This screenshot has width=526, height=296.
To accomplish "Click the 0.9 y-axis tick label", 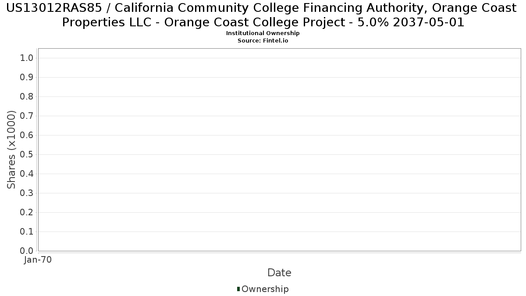I will (x=27, y=78).
